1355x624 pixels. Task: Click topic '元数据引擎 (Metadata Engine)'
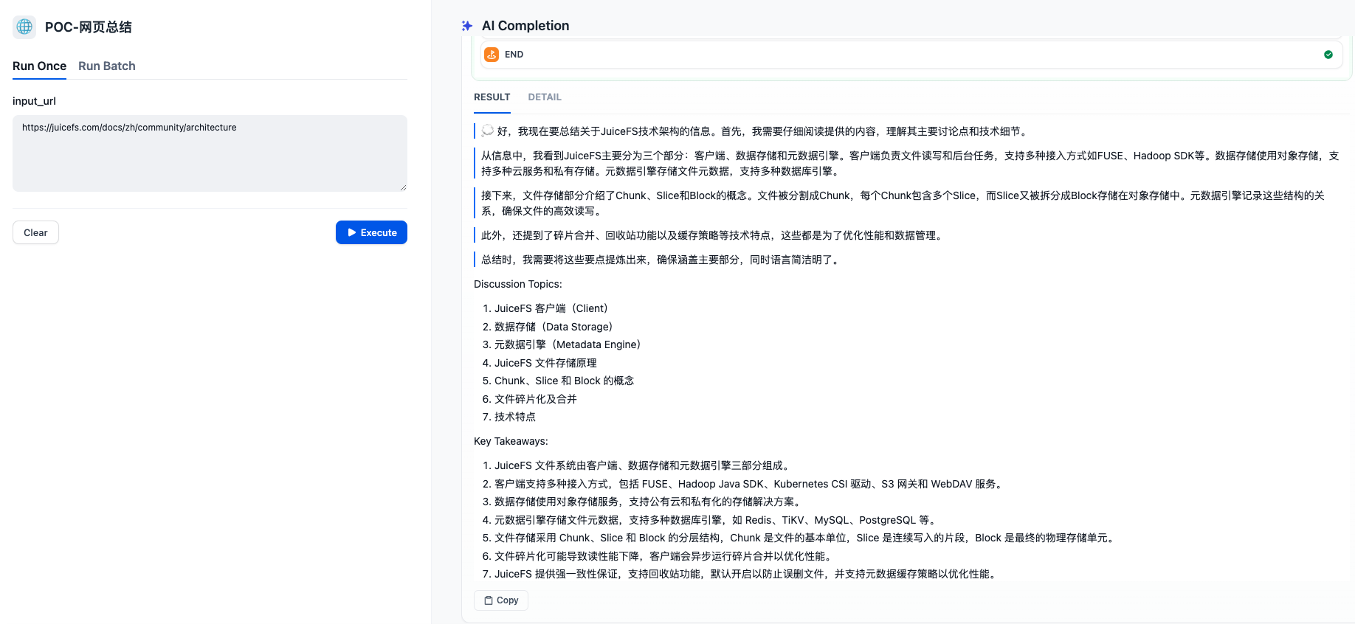569,344
